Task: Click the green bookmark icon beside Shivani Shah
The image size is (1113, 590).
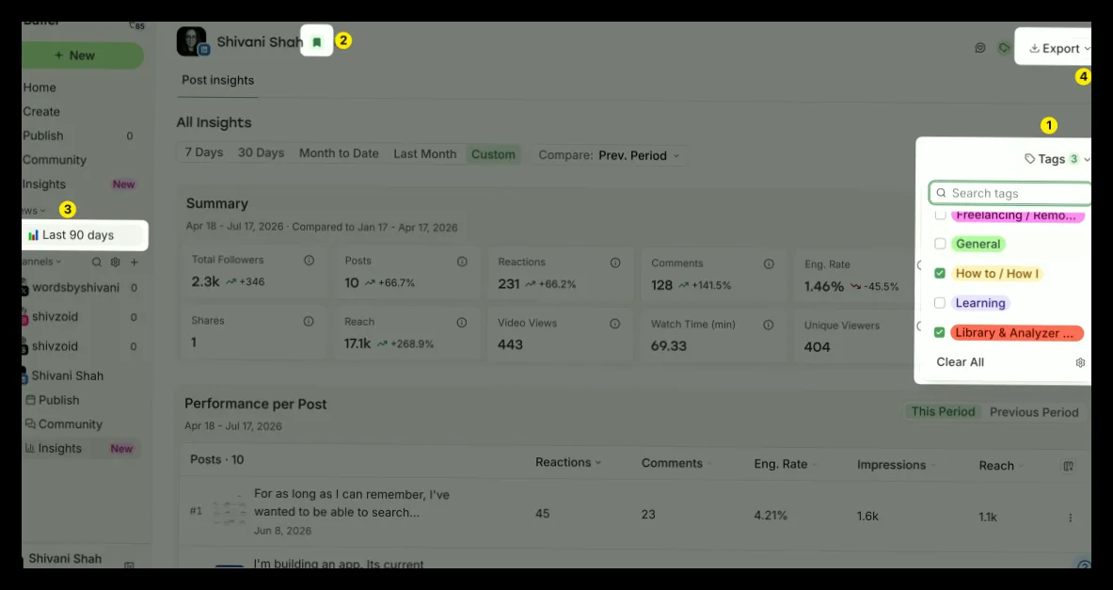Action: pyautogui.click(x=316, y=41)
